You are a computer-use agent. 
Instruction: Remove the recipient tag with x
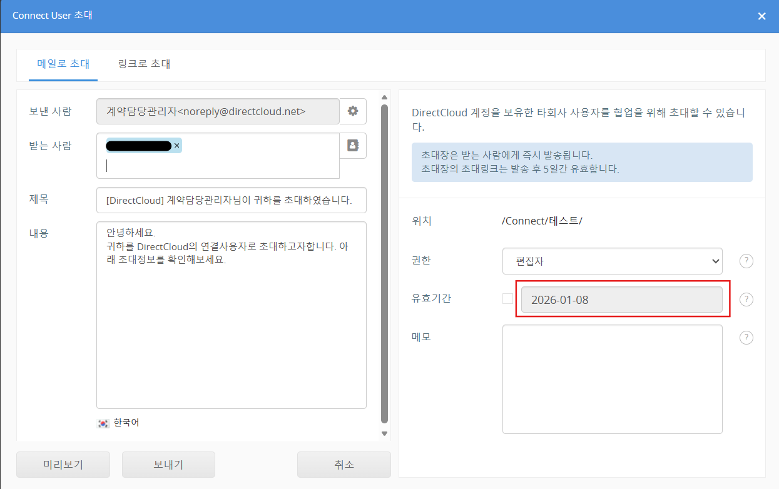coord(176,146)
